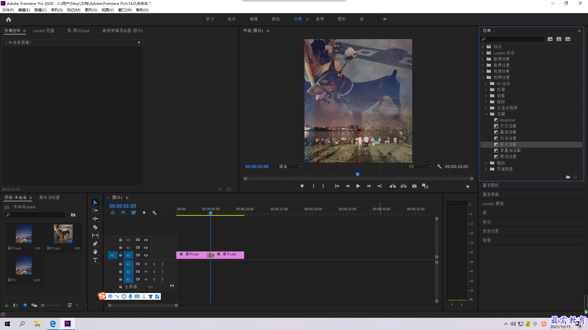Select the Slip tool
This screenshot has height=330, width=588.
(95, 235)
